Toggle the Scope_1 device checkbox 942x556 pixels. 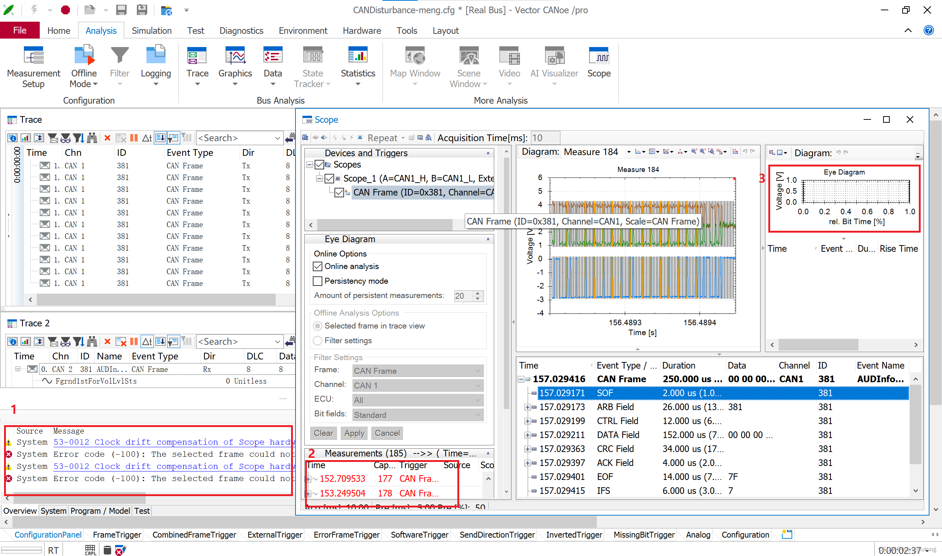(x=329, y=178)
